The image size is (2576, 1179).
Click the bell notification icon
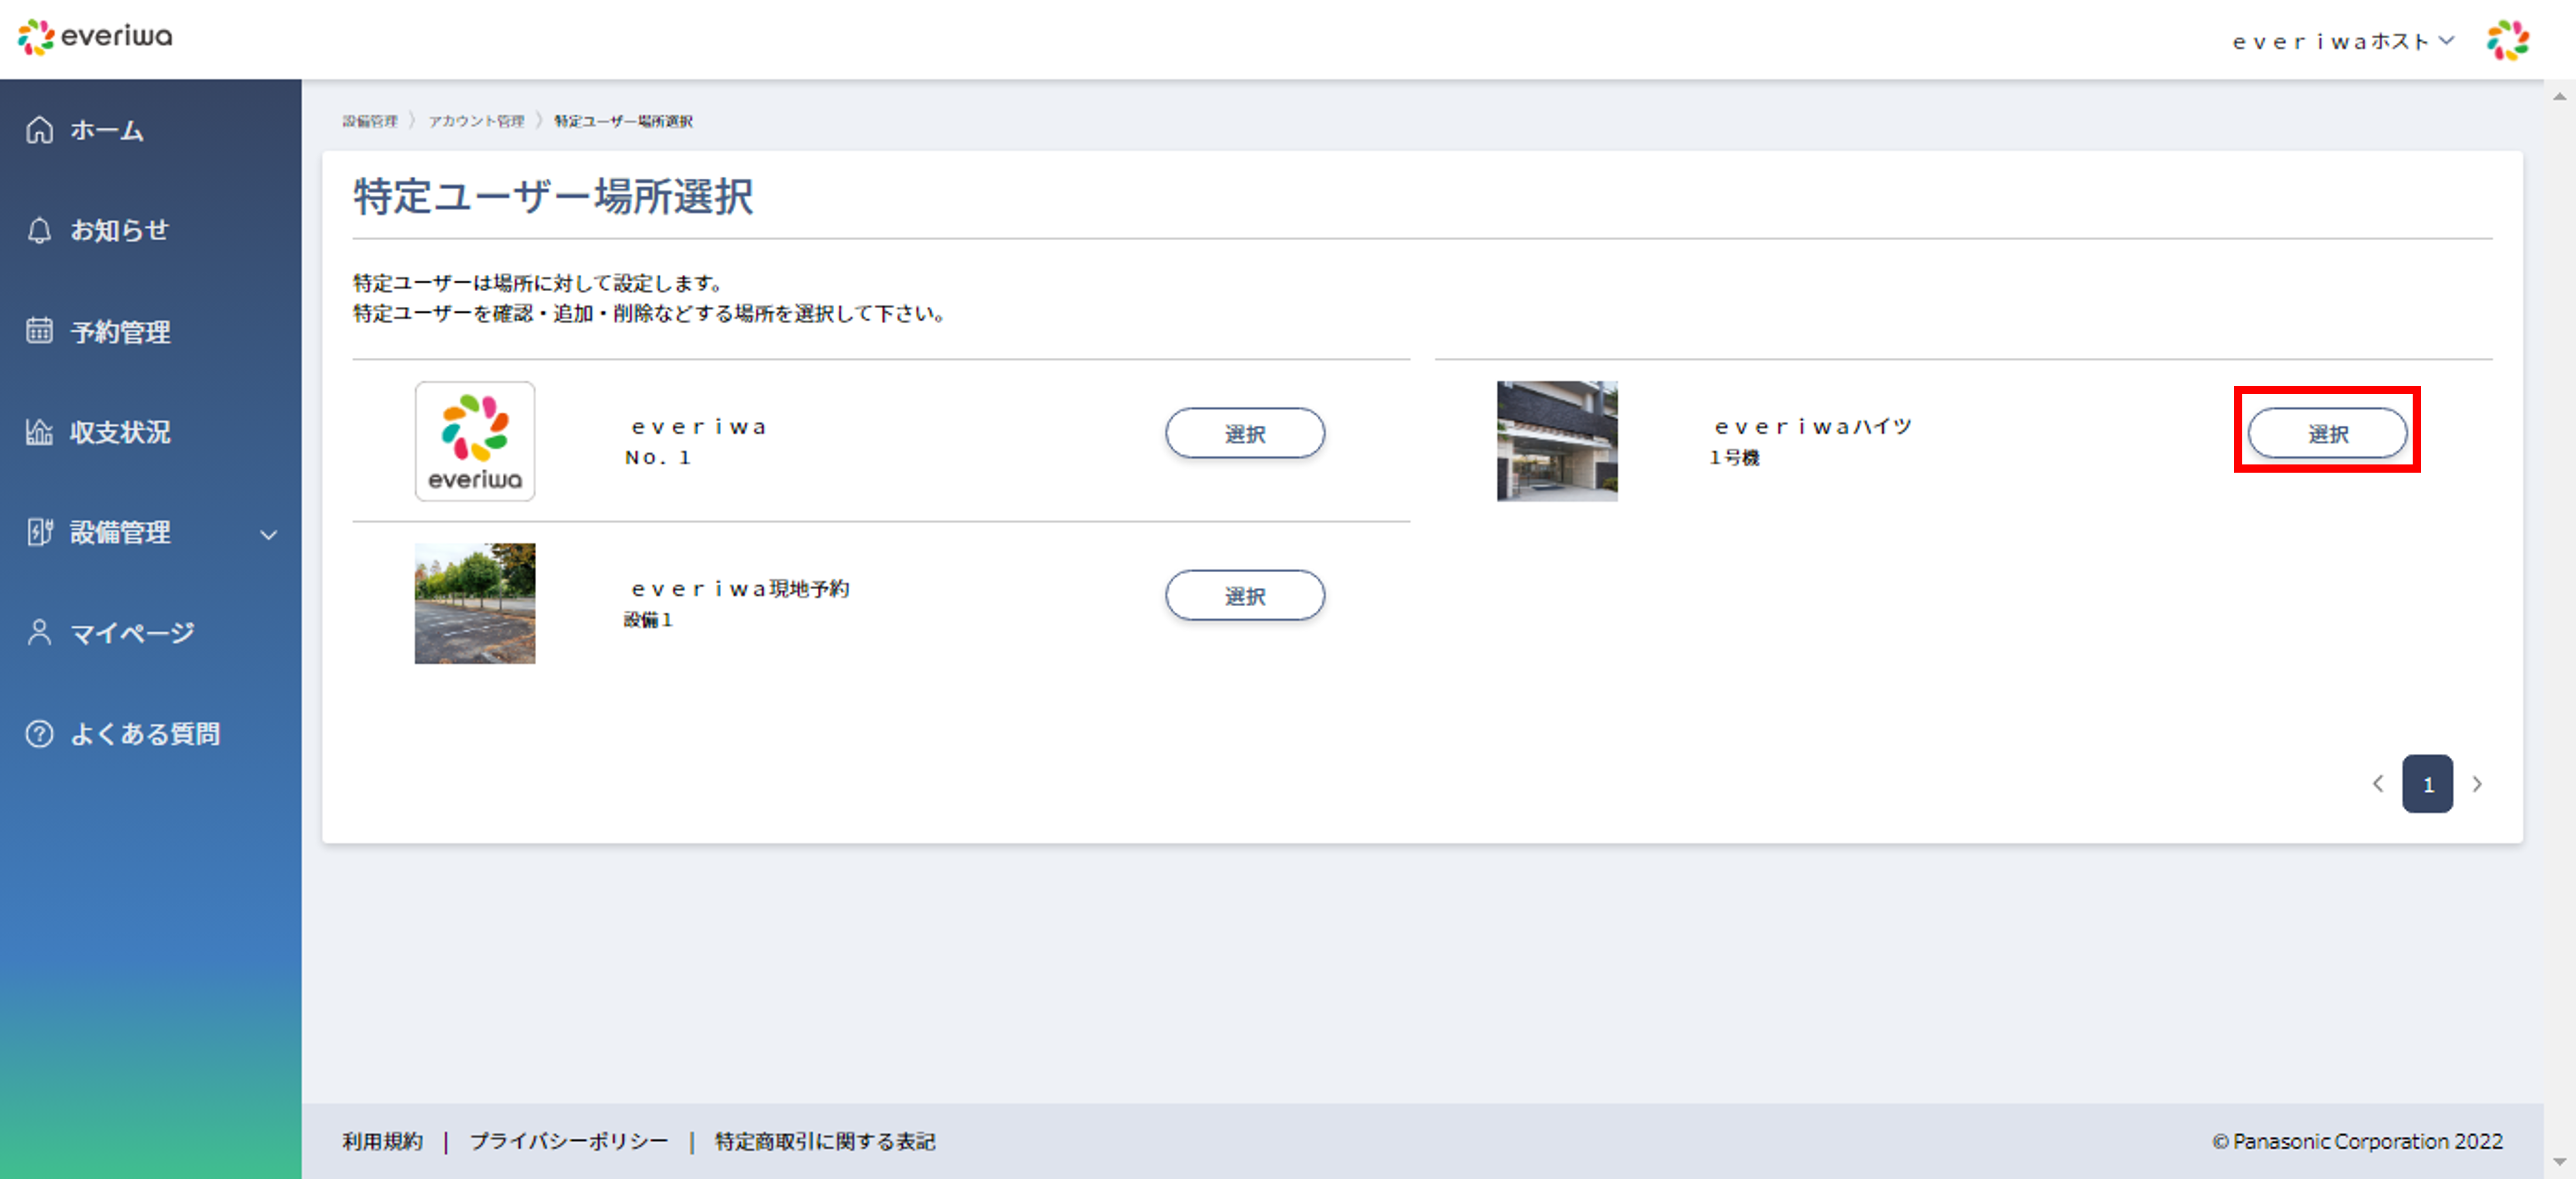point(39,231)
